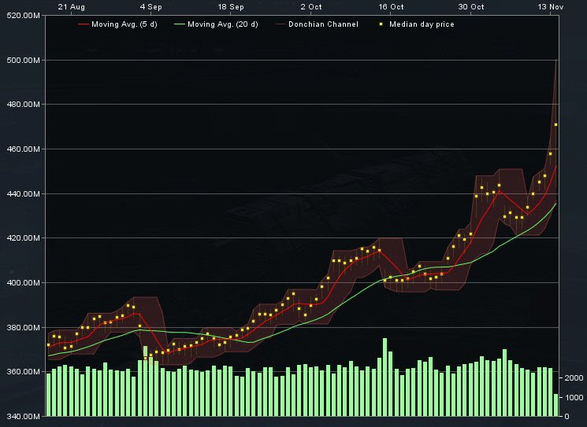The width and height of the screenshot is (587, 427).
Task: Click the 440.00M price axis label
Action: (23, 194)
